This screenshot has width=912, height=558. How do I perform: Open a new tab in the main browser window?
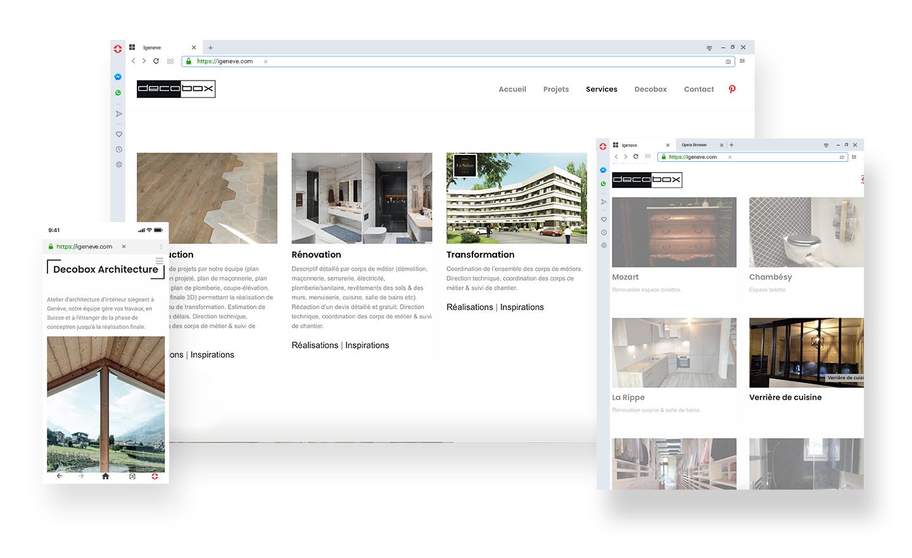pyautogui.click(x=211, y=47)
